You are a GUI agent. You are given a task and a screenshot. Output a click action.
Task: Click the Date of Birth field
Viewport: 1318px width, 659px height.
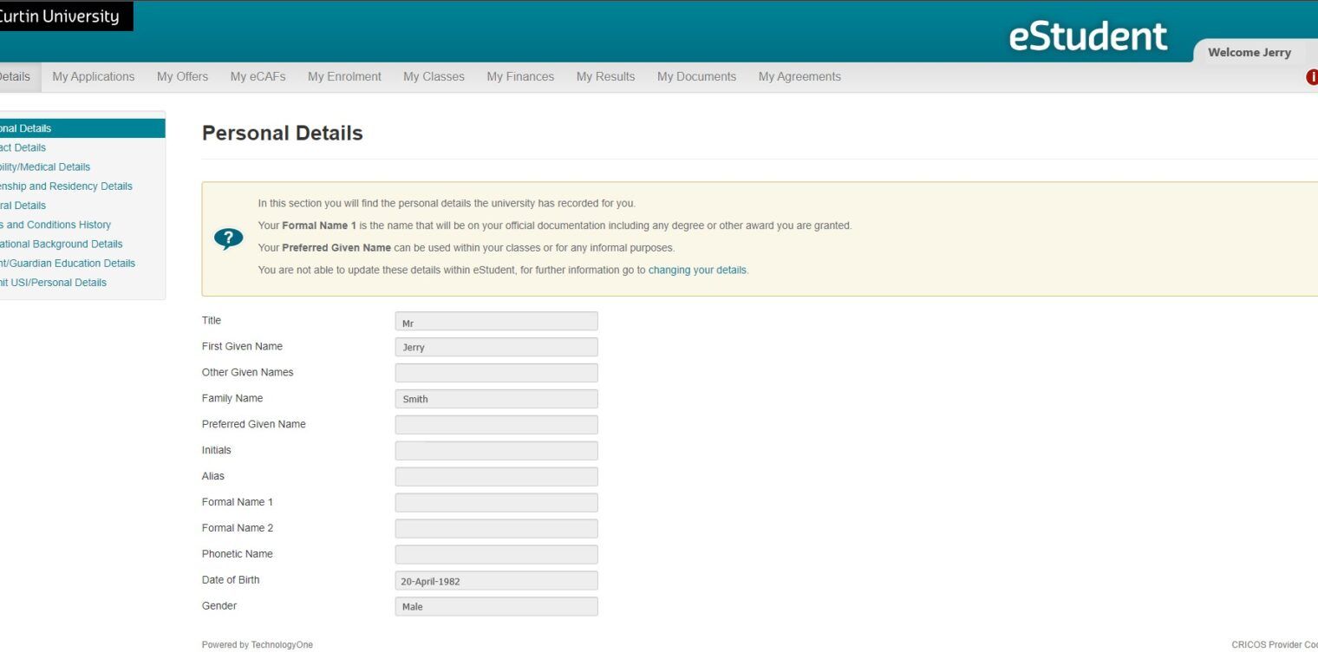coord(496,581)
